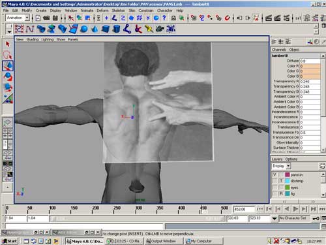Click the ribtemp layer cyan color swatch
Viewport: 326px width, 245px height.
(288, 181)
